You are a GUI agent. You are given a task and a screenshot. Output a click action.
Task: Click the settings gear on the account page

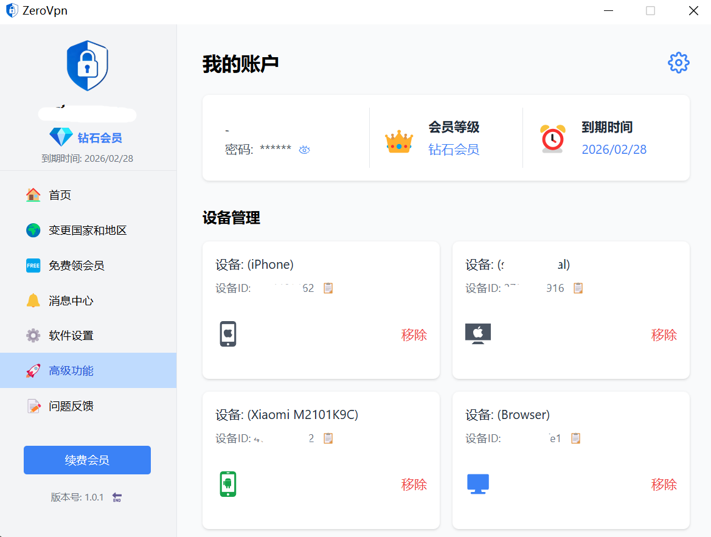pos(679,62)
